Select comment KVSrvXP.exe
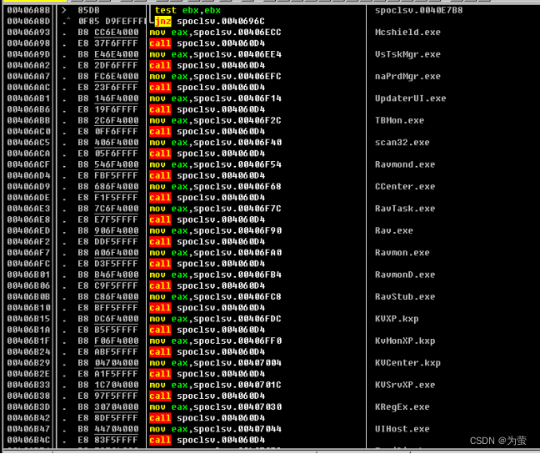 [405, 386]
